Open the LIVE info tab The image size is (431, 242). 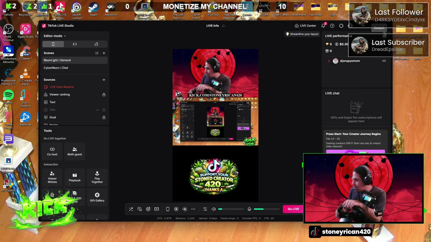pyautogui.click(x=212, y=26)
